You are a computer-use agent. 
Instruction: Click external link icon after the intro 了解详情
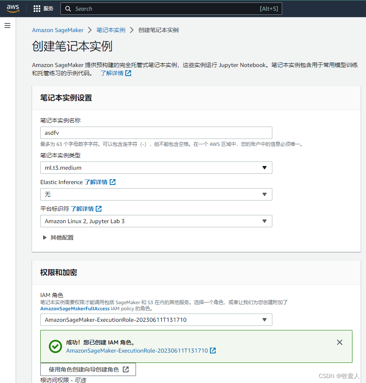[128, 73]
